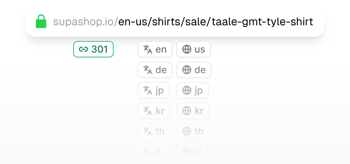
Task: Click the globe icon beside kr
Action: 187,111
